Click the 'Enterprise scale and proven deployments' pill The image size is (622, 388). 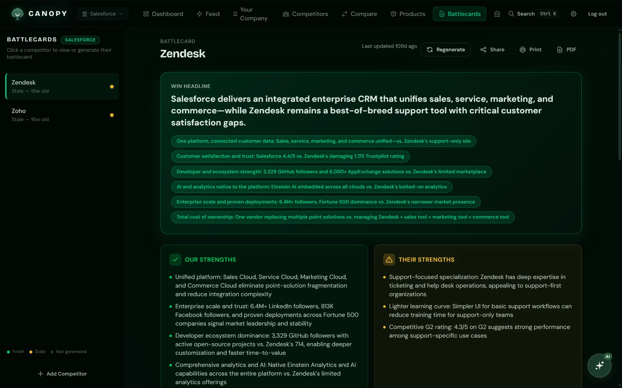click(x=326, y=202)
